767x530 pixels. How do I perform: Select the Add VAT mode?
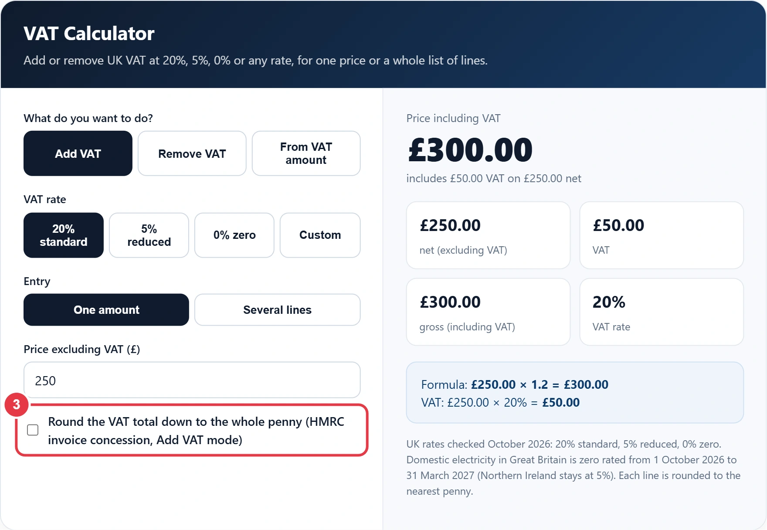click(x=78, y=153)
